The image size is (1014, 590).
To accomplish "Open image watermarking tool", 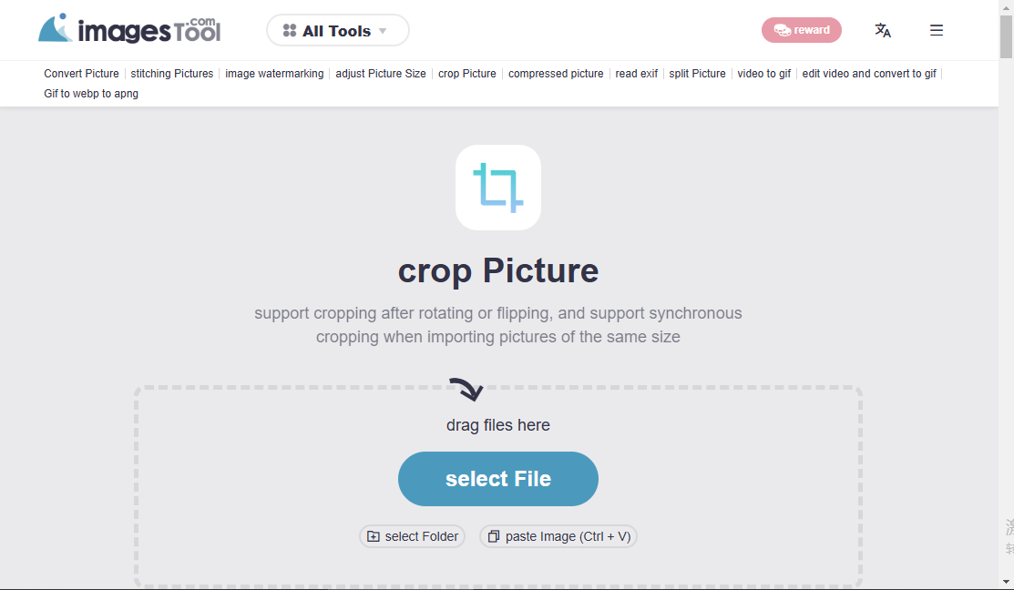I will [x=274, y=74].
